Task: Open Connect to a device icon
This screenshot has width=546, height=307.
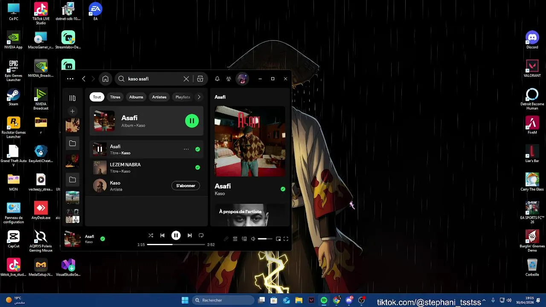Action: [244, 239]
